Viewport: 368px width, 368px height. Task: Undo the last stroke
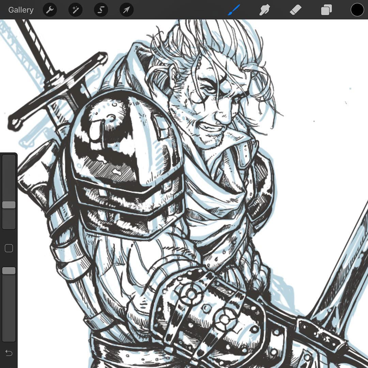[x=9, y=353]
